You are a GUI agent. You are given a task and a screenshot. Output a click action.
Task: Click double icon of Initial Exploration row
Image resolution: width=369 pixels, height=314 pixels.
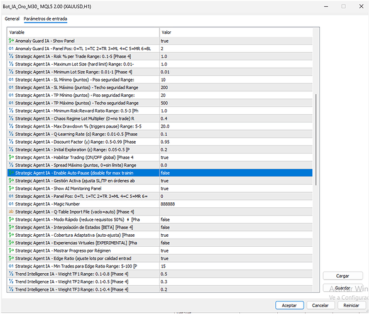(x=11, y=149)
